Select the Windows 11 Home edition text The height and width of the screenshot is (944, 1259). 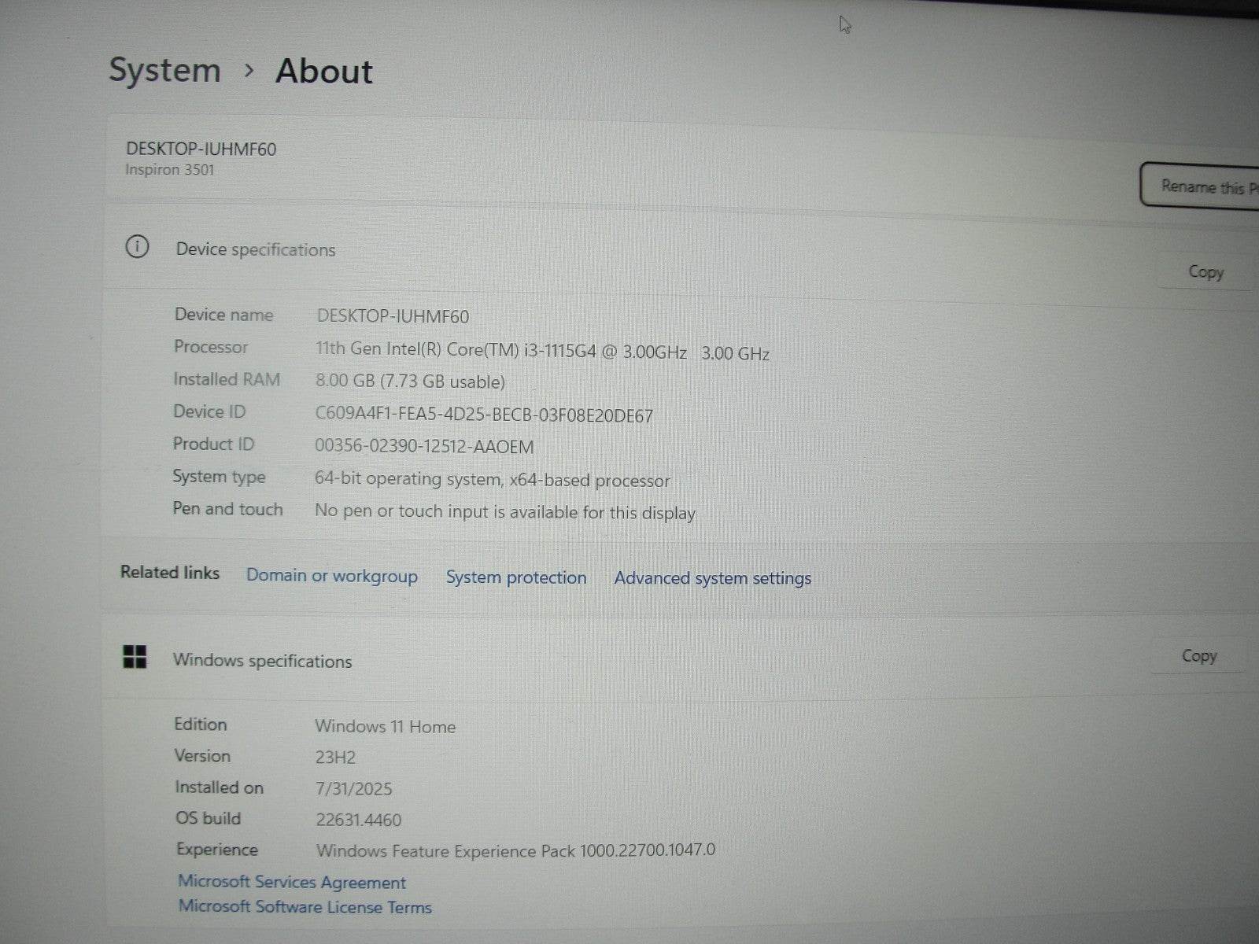385,726
